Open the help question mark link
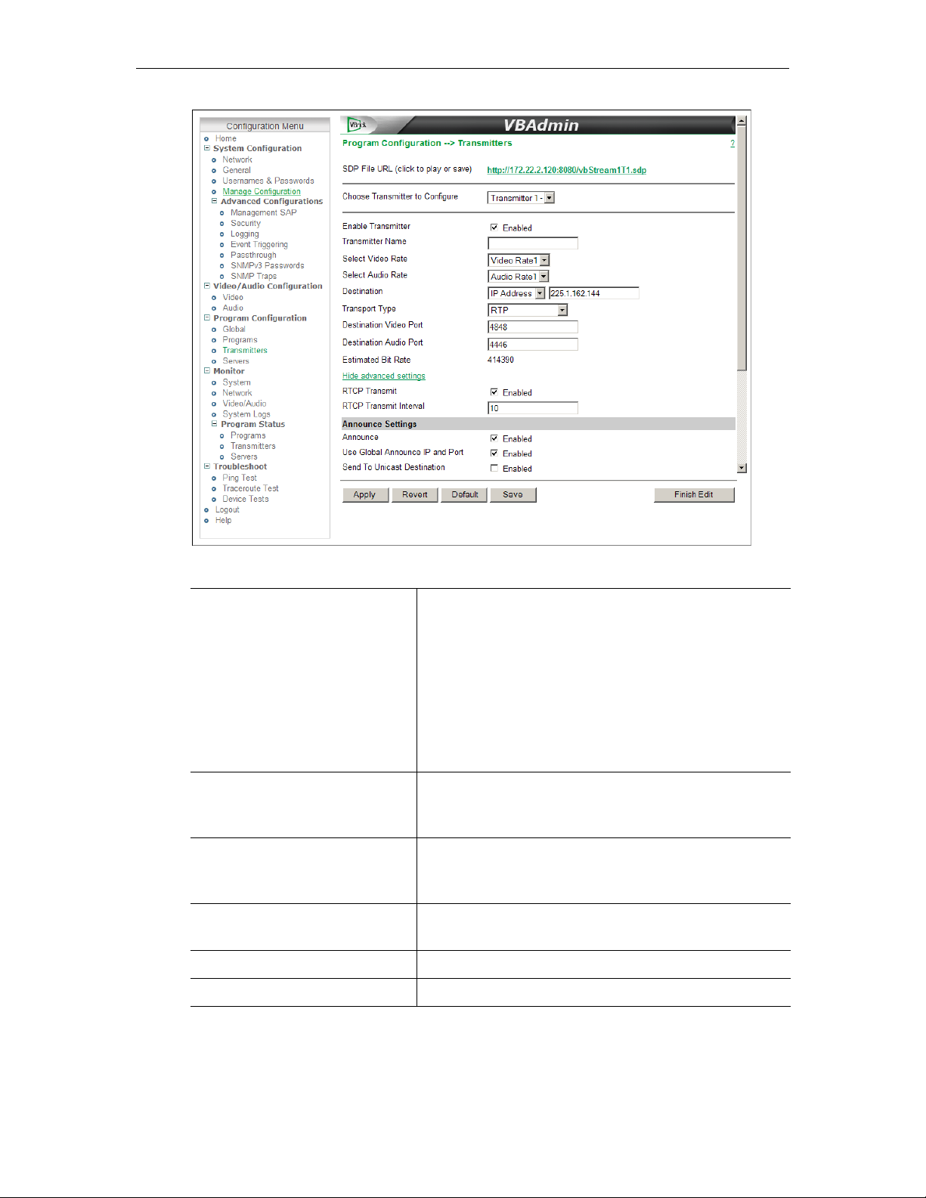Image resolution: width=926 pixels, height=1198 pixels. coord(732,143)
